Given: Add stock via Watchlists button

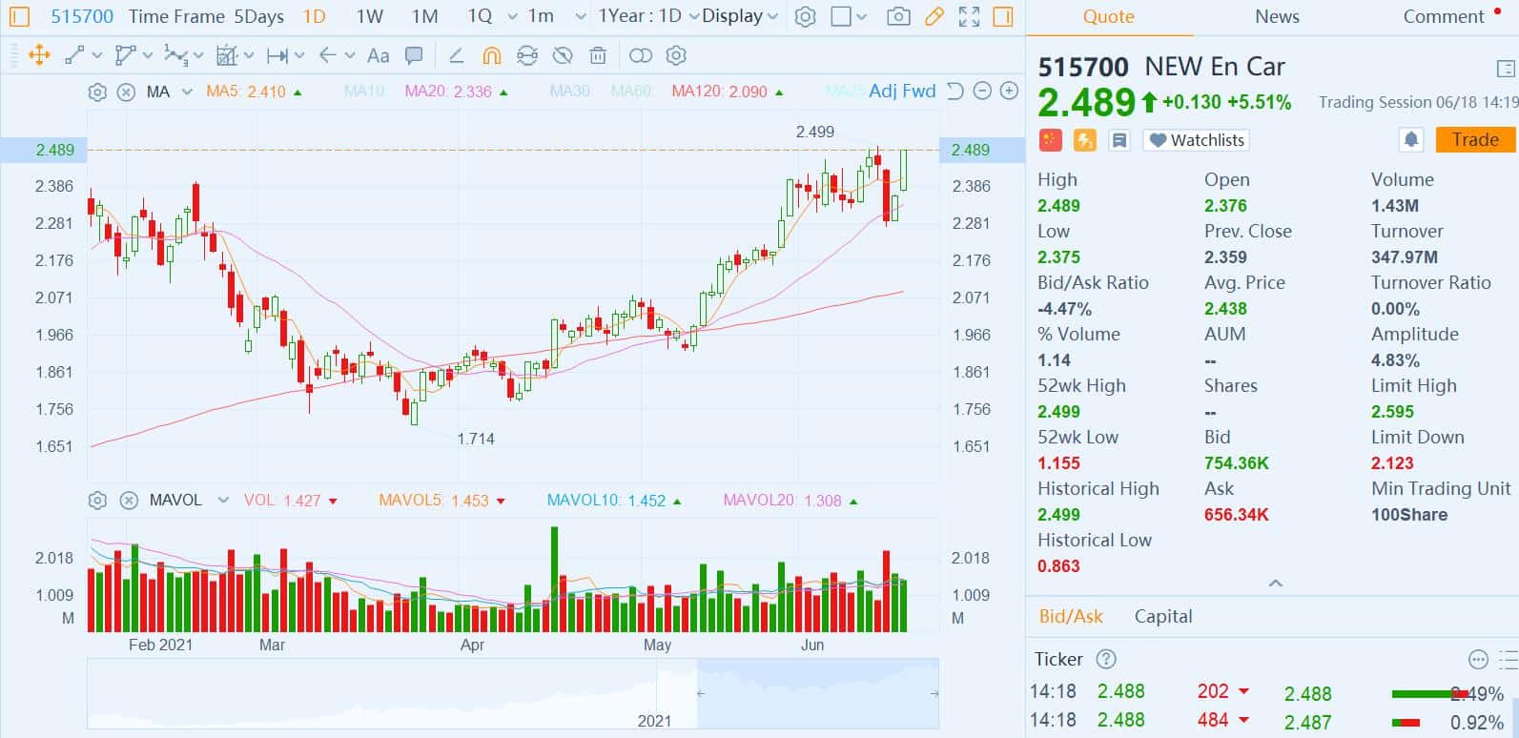Looking at the screenshot, I should (x=1197, y=140).
